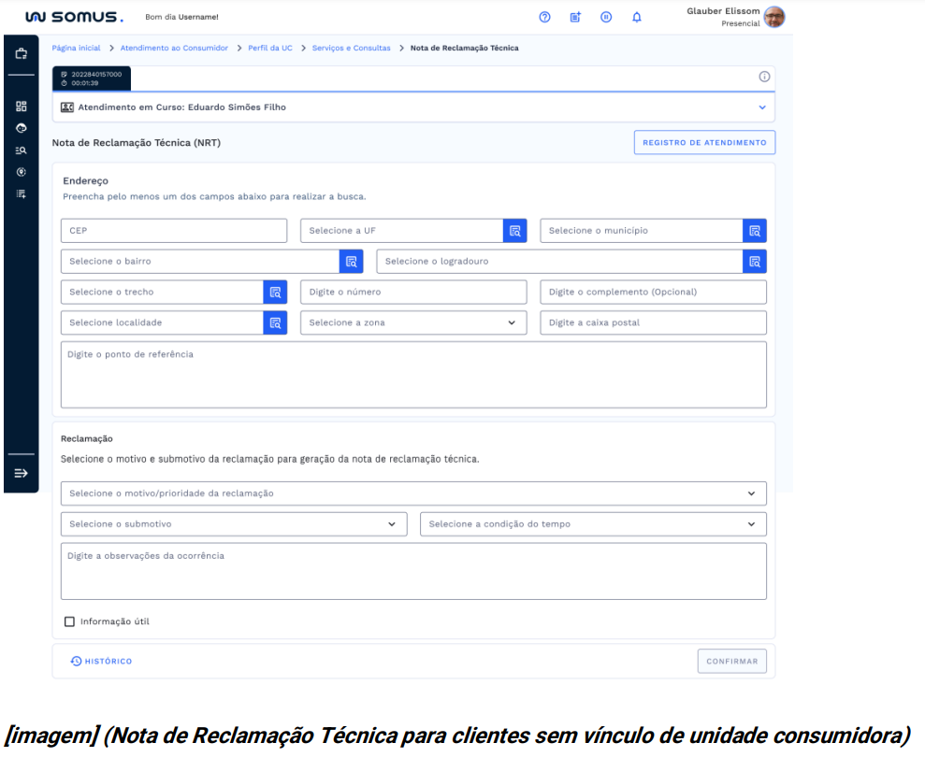Go to Atendimento ao Consumidor breadcrumb
Viewport: 925px width, 757px height.
tap(174, 48)
